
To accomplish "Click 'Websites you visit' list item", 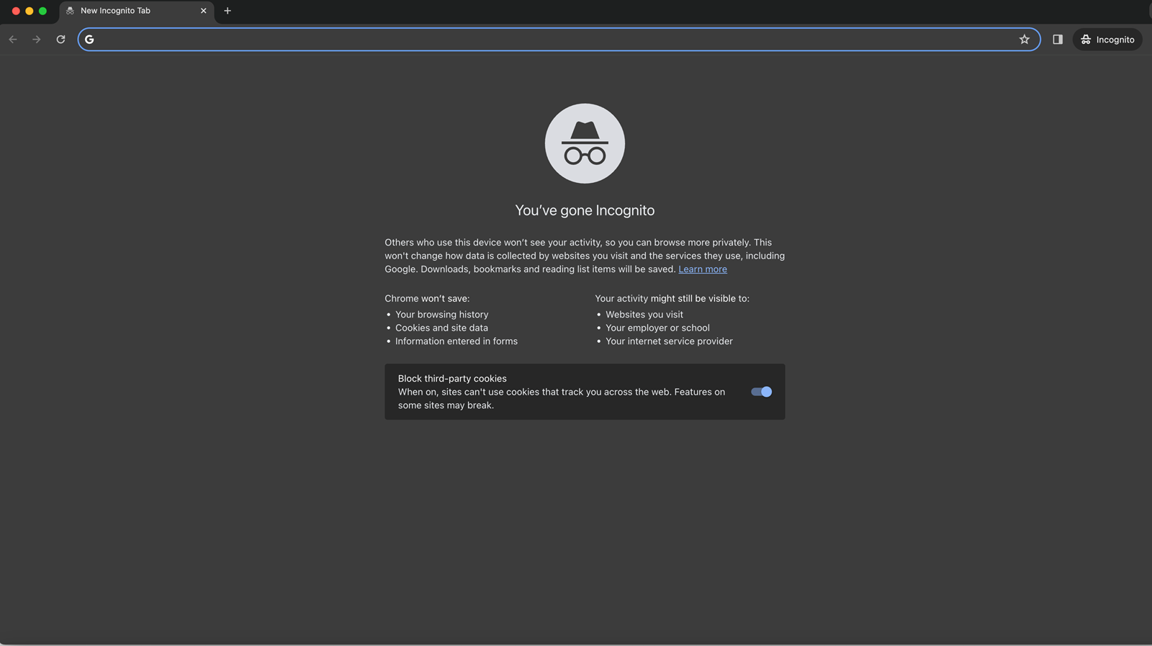I will click(644, 315).
